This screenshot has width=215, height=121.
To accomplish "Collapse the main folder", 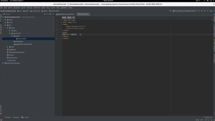I will 7,28.
